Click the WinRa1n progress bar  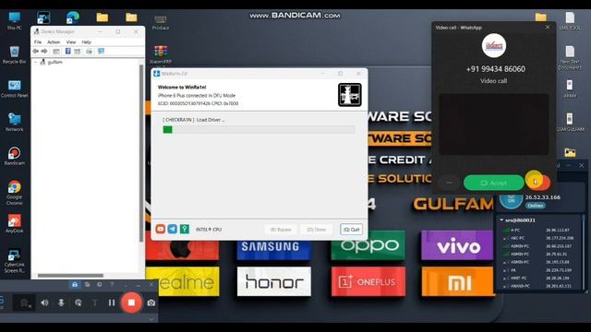coord(259,129)
